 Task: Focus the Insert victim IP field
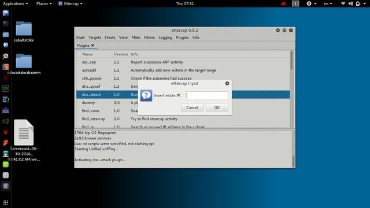207,95
